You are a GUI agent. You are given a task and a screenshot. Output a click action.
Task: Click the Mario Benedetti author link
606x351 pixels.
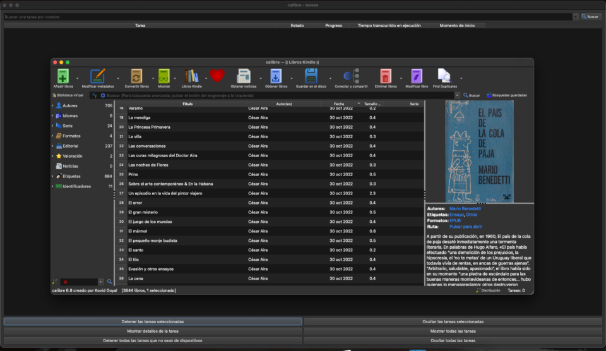pyautogui.click(x=465, y=208)
